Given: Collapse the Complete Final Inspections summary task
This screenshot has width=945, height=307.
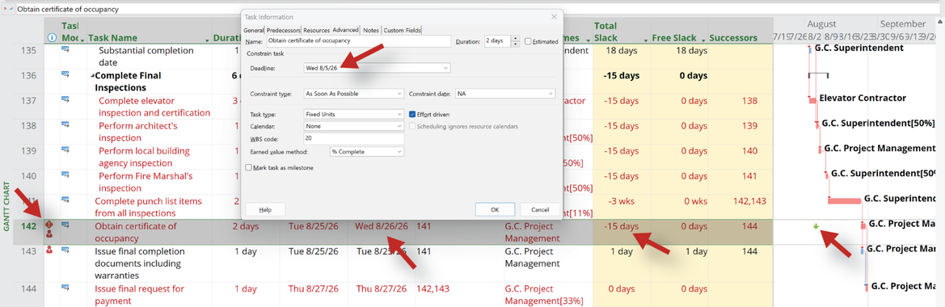Looking at the screenshot, I should coord(93,76).
